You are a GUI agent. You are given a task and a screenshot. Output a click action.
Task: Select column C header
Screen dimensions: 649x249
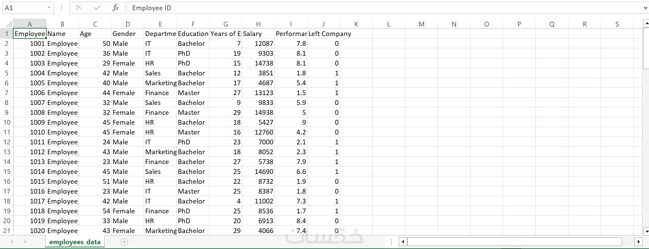click(95, 24)
